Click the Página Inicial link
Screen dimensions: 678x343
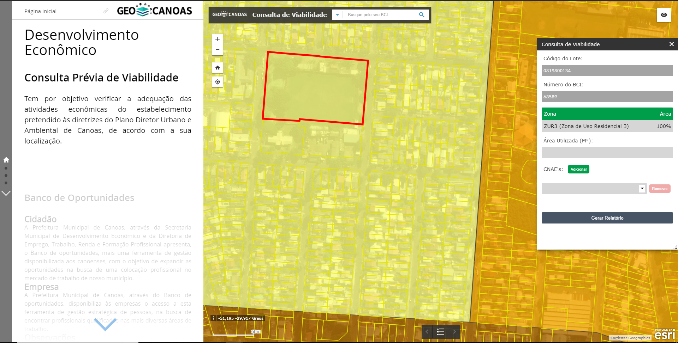(x=40, y=11)
